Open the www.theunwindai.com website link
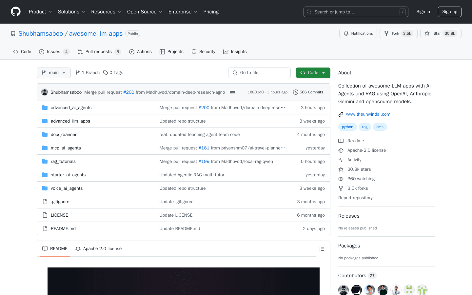Viewport: 472px width, 295px height. click(x=368, y=114)
